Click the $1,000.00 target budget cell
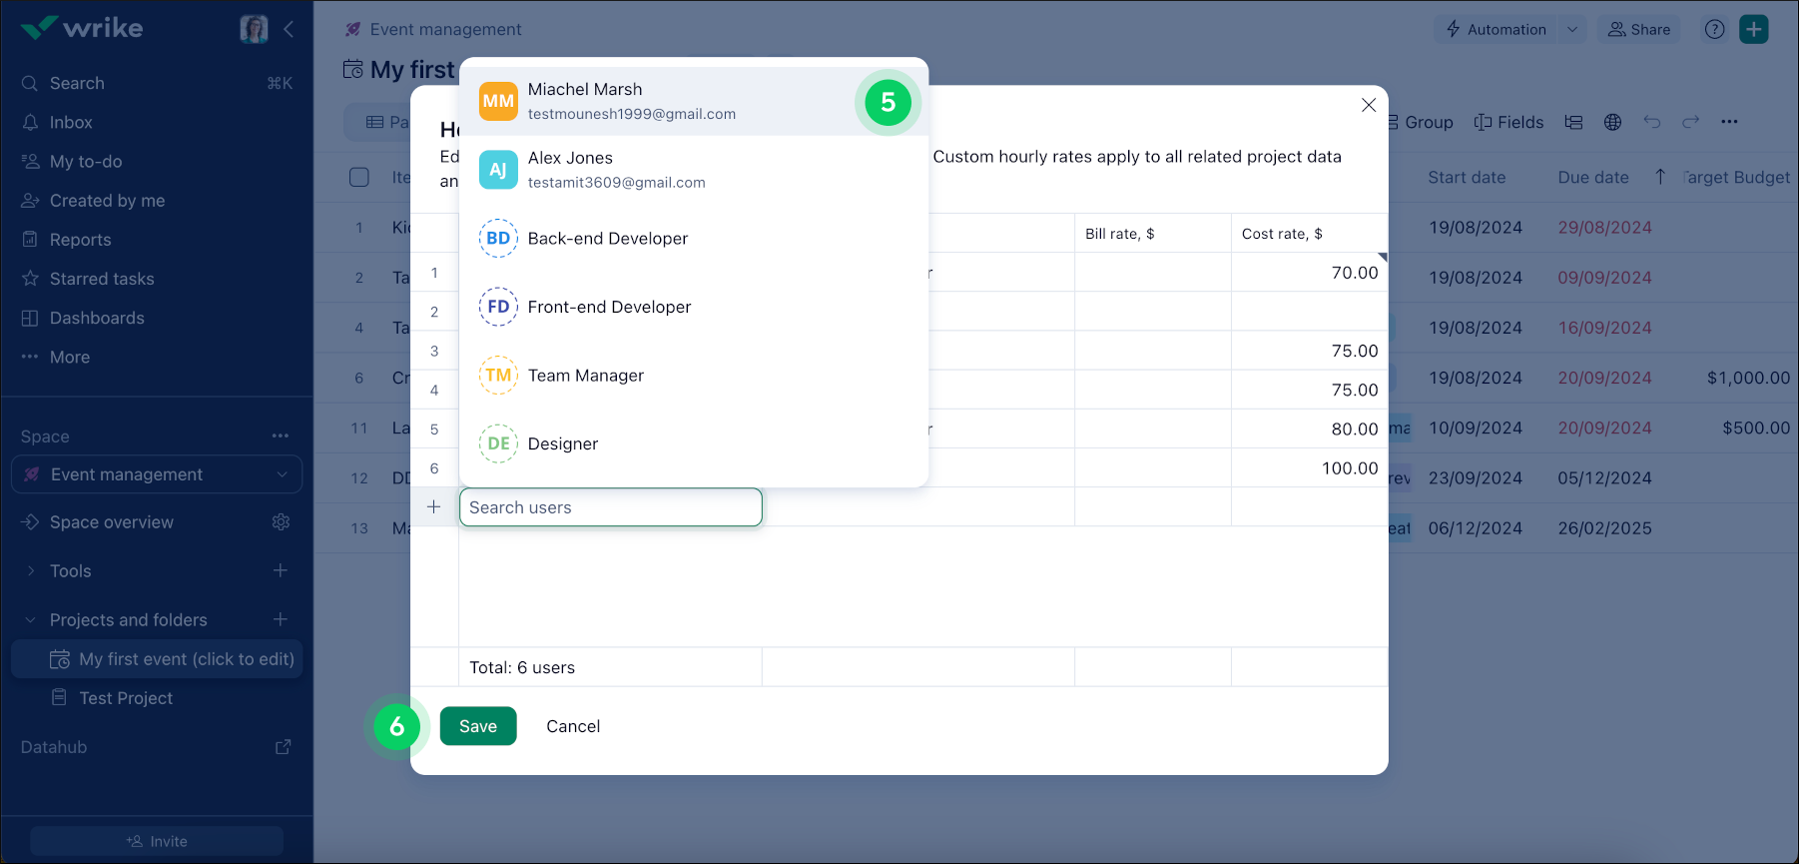Screen dimensions: 1799x864 (1748, 378)
